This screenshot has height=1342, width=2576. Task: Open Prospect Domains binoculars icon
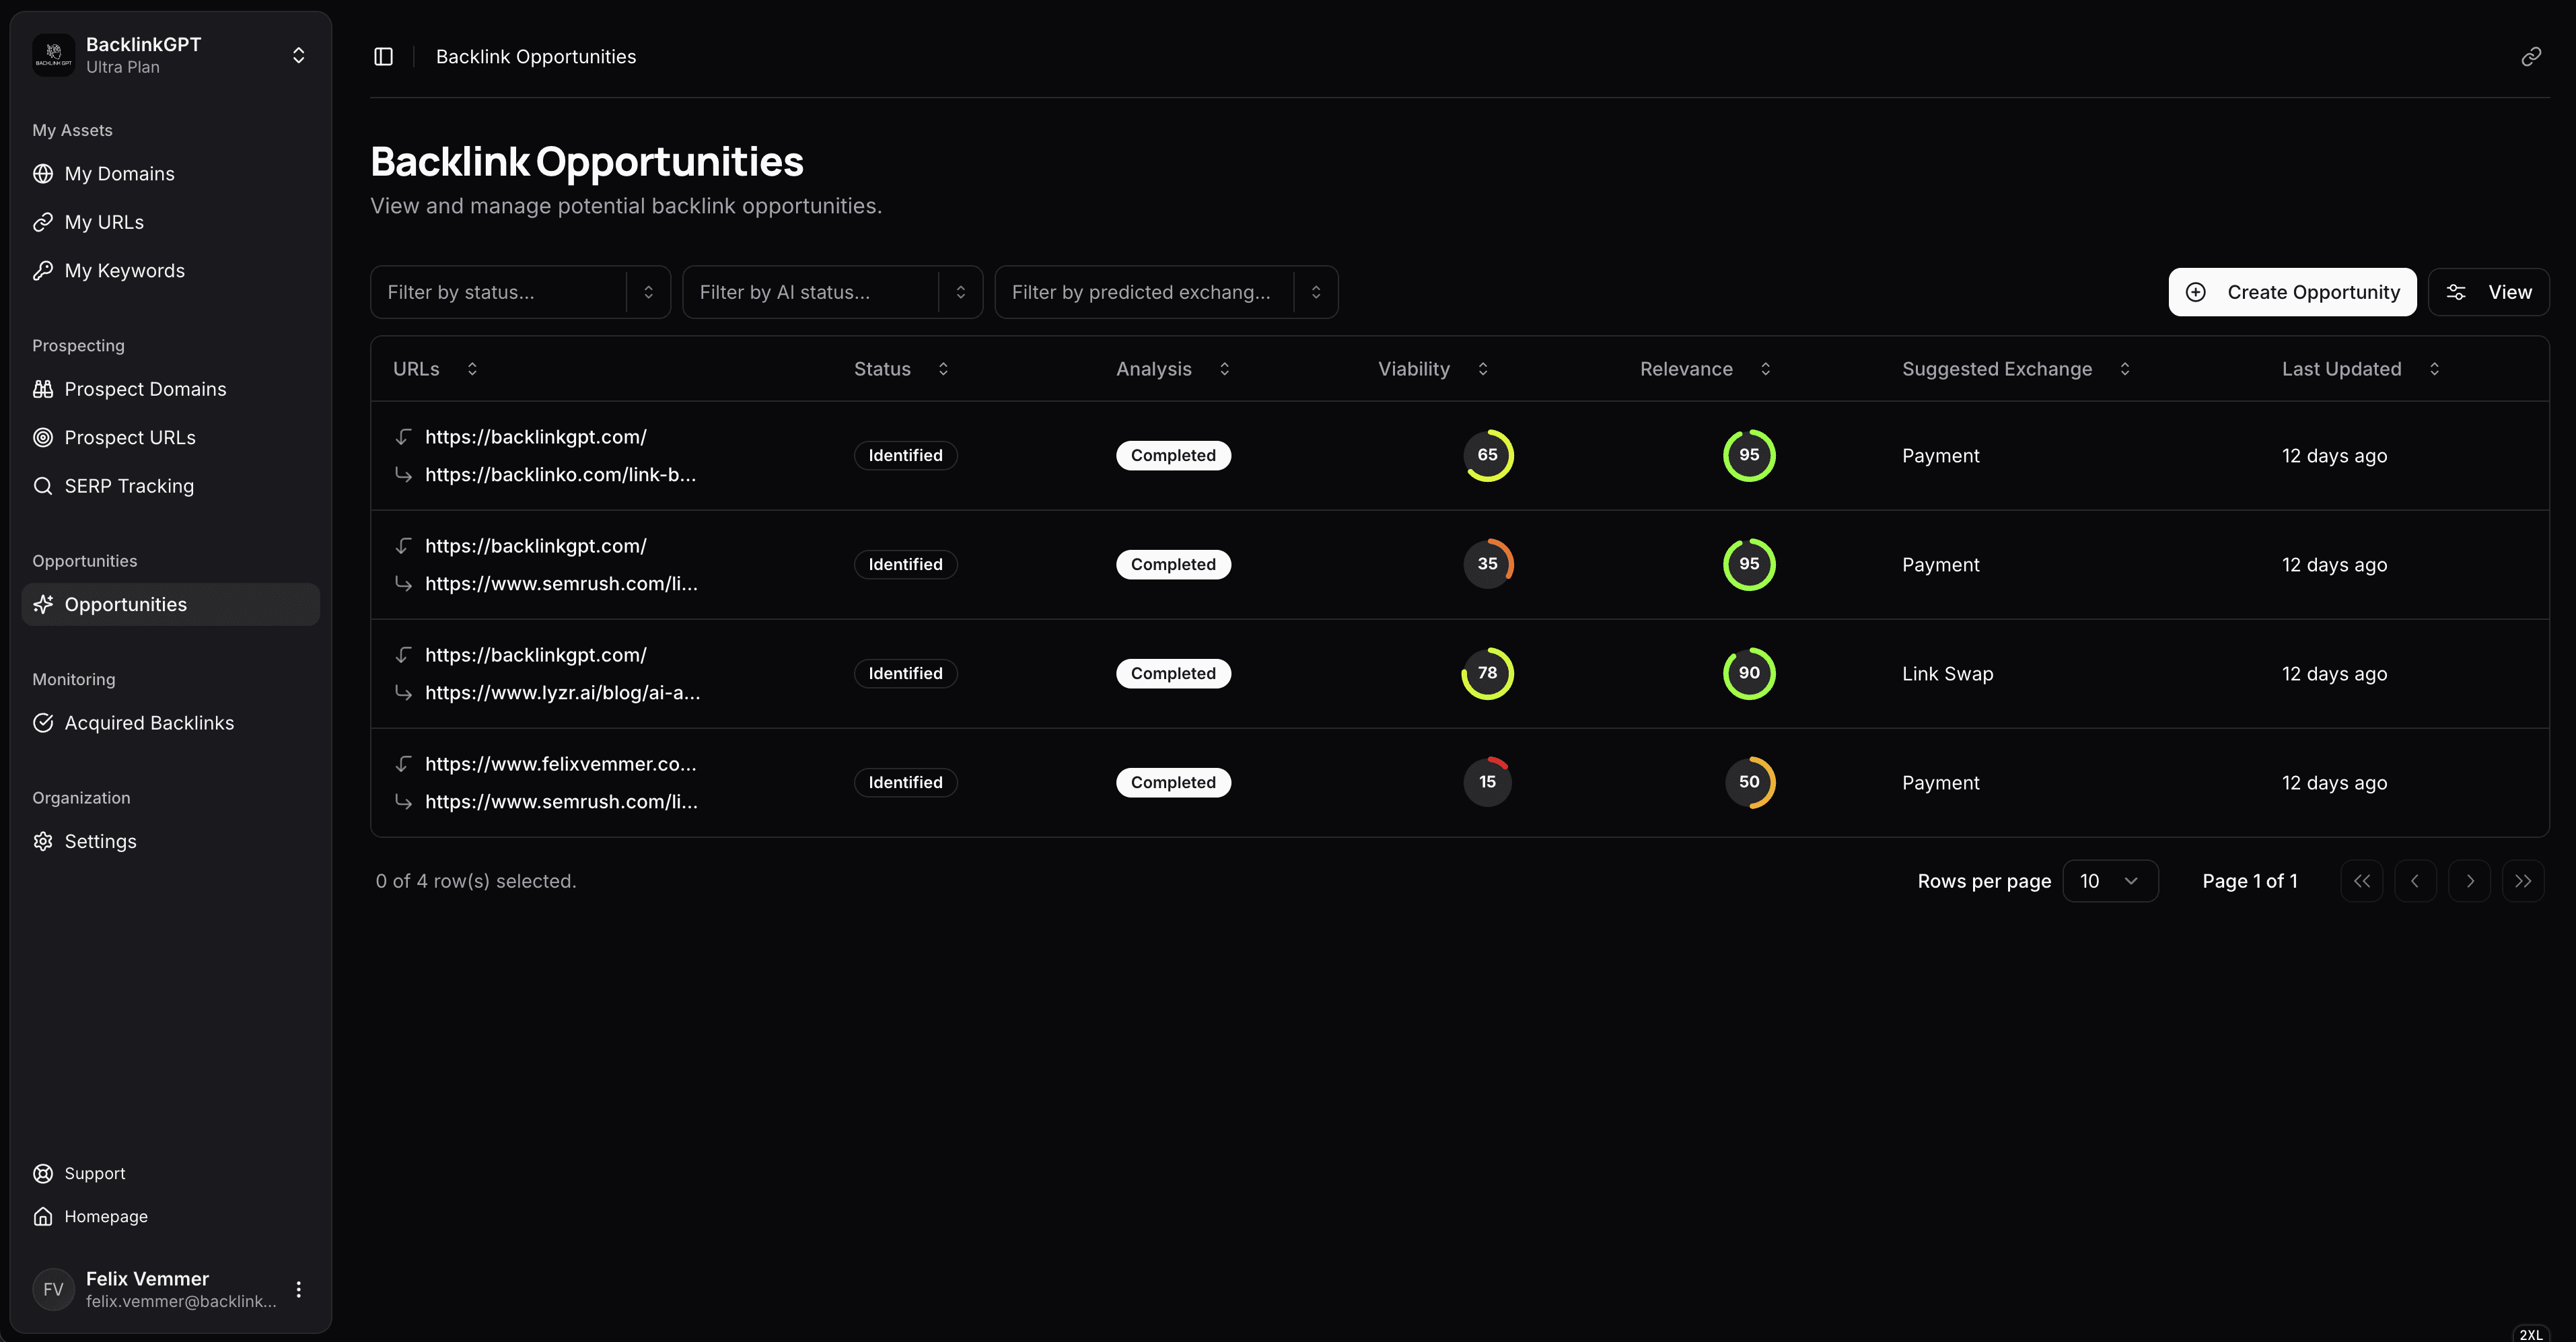pos(43,389)
